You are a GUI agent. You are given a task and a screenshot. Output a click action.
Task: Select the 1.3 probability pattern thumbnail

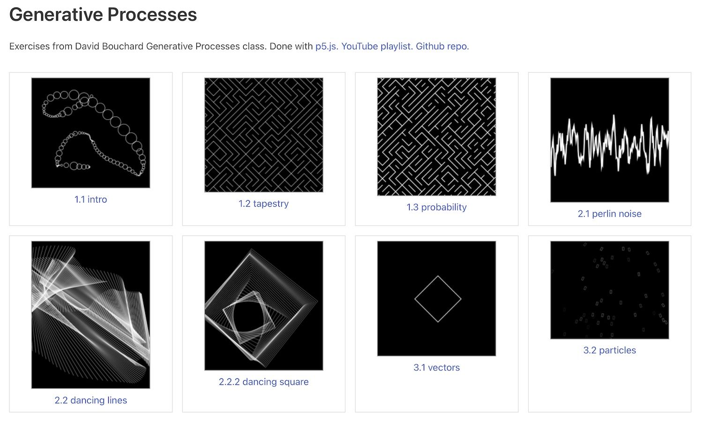tap(436, 137)
